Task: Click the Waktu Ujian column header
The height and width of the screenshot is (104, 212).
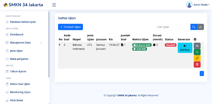Action: click(140, 40)
